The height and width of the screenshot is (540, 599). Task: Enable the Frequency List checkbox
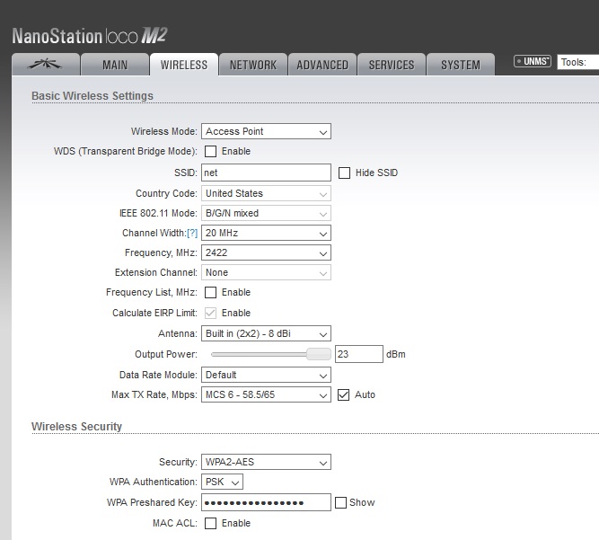click(210, 292)
